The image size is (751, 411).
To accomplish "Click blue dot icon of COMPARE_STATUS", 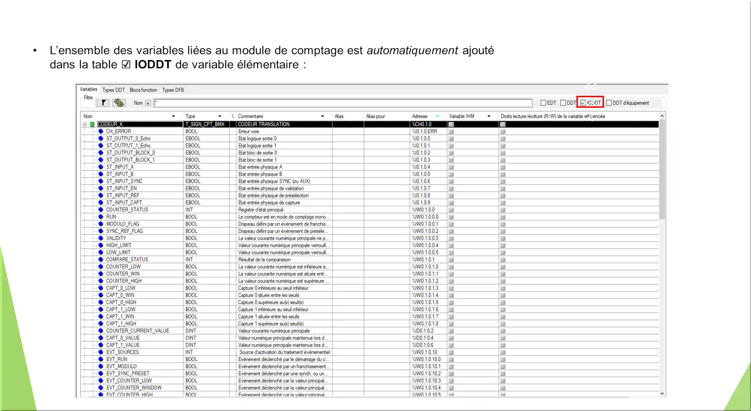I will pos(101,260).
